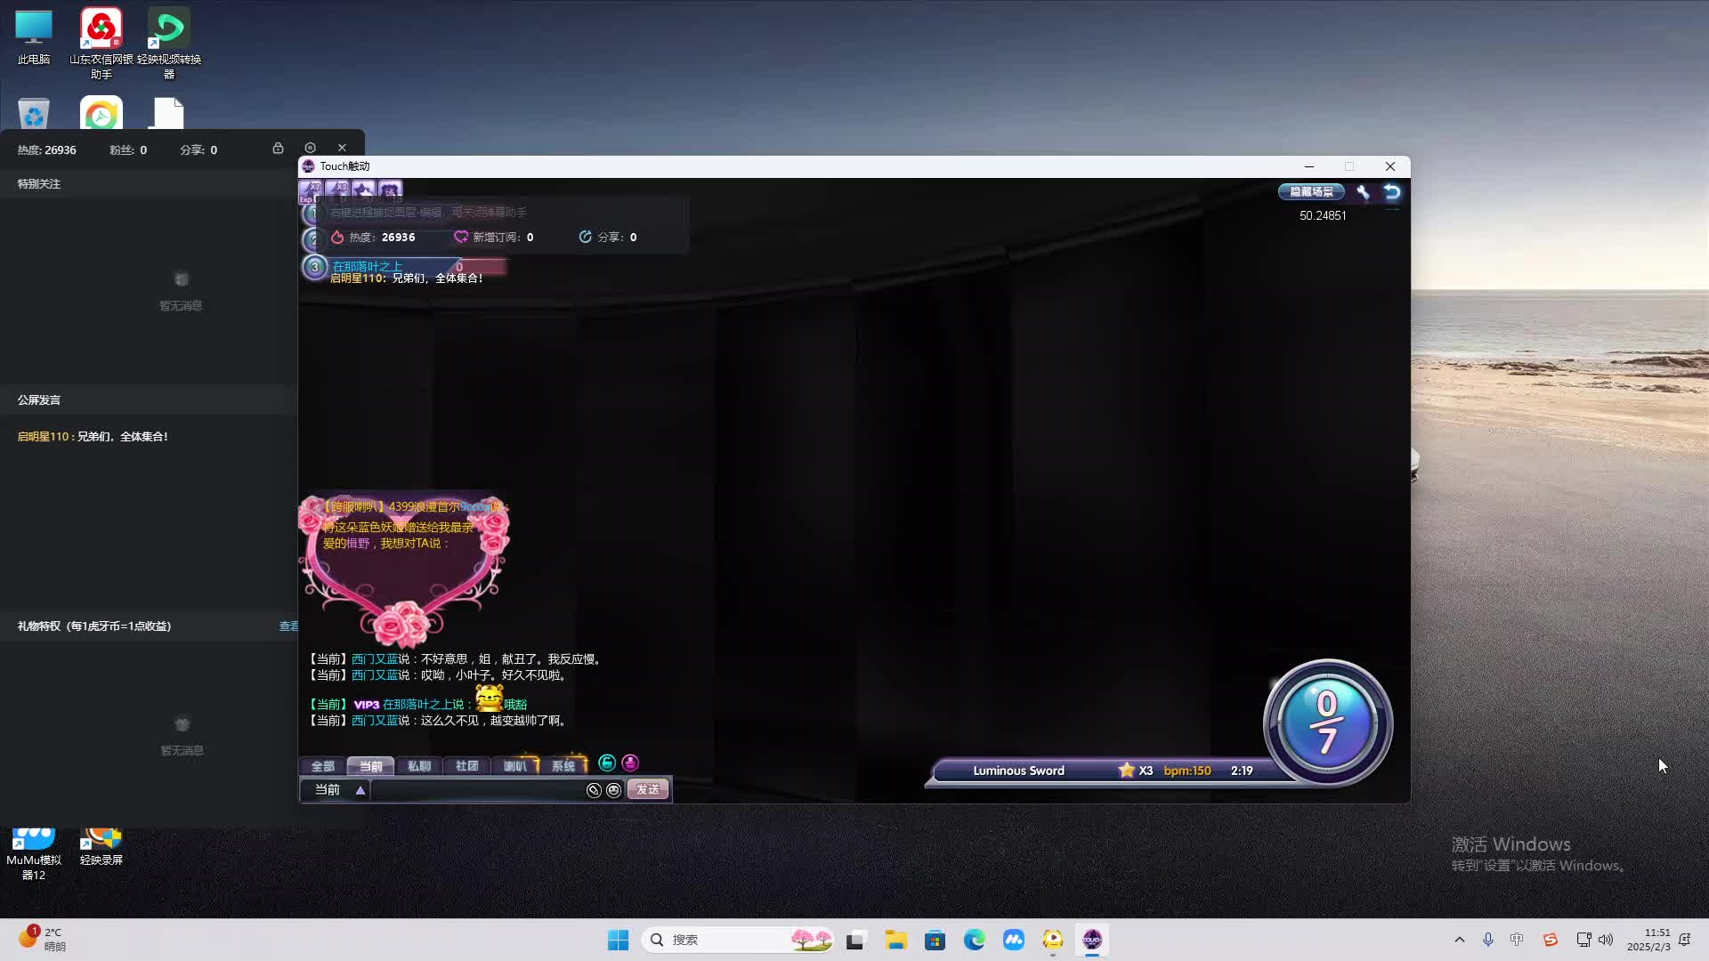The width and height of the screenshot is (1709, 961).
Task: Click the chat message input field
Action: coord(476,790)
